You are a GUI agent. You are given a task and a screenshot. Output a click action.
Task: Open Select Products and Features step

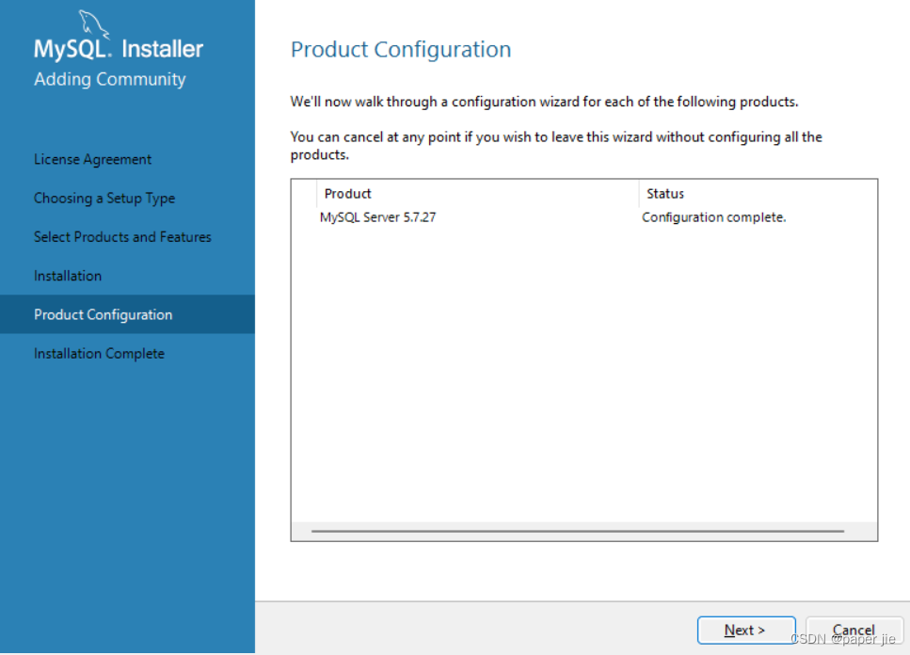(x=122, y=237)
